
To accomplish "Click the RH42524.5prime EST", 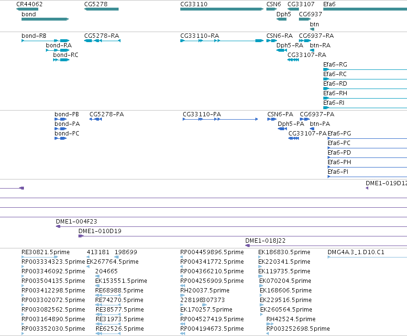I will [270, 324].
